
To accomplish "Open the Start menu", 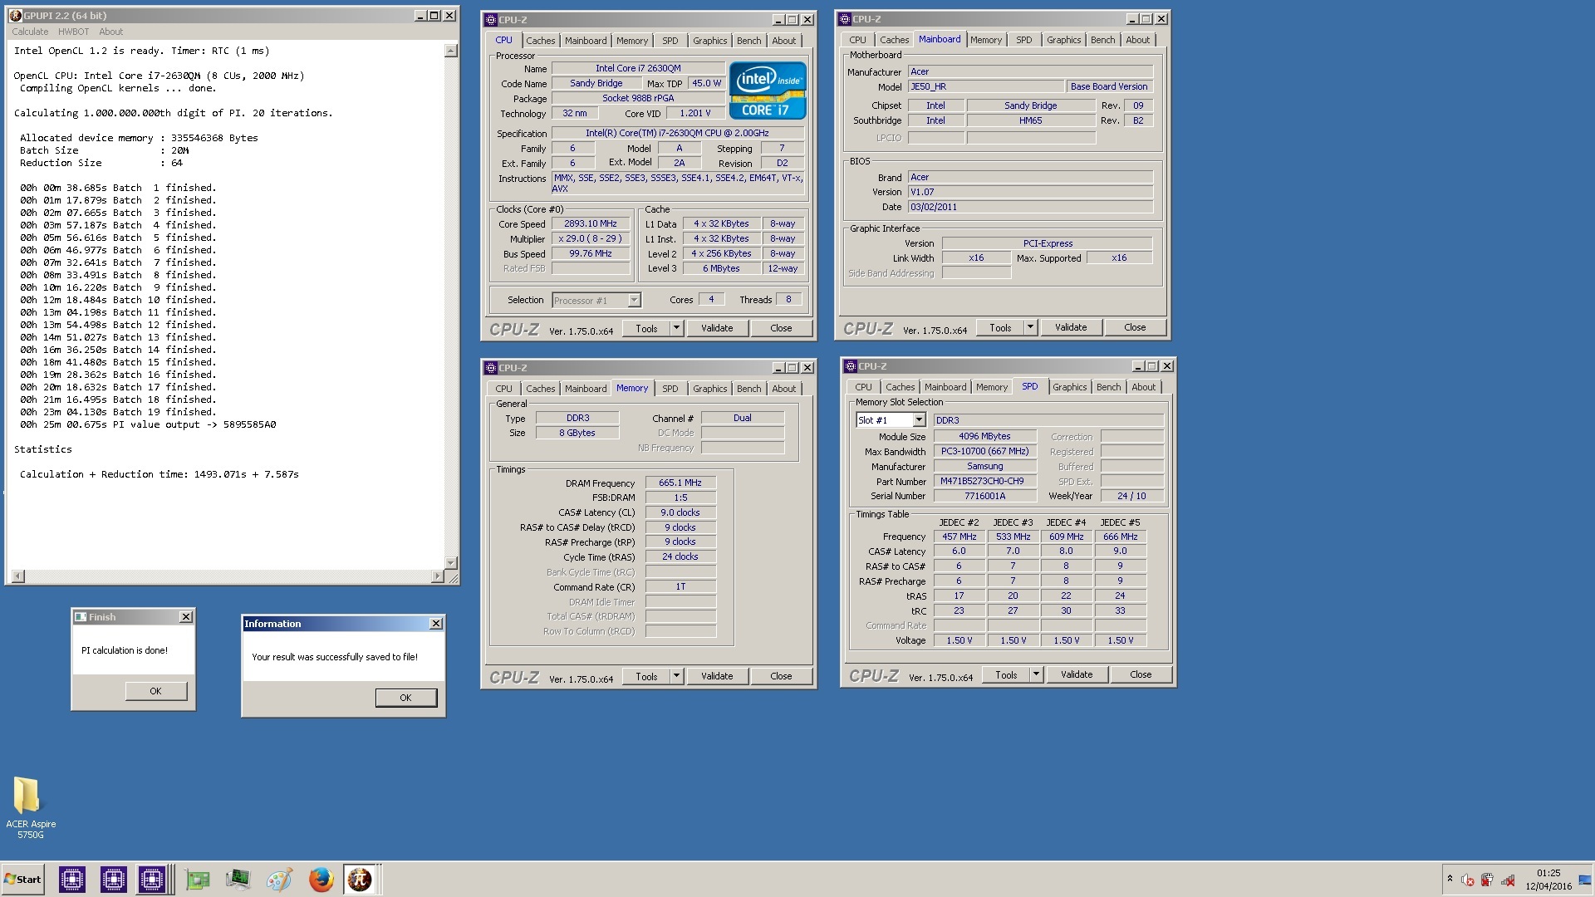I will pyautogui.click(x=23, y=880).
